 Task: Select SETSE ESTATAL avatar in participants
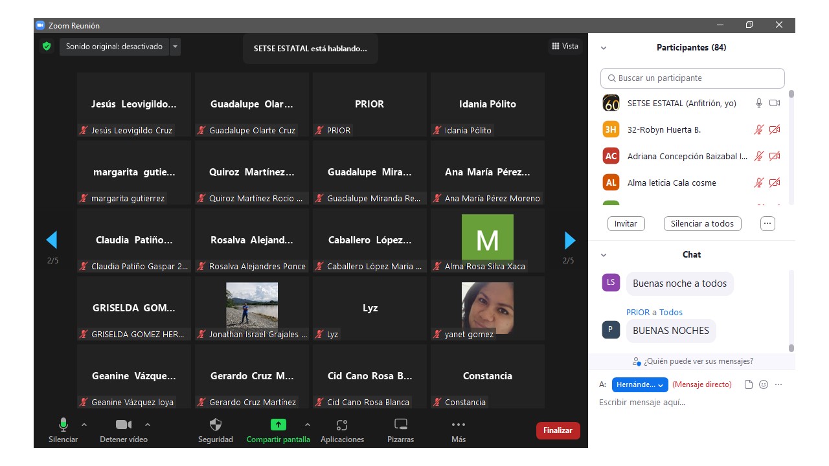point(611,103)
